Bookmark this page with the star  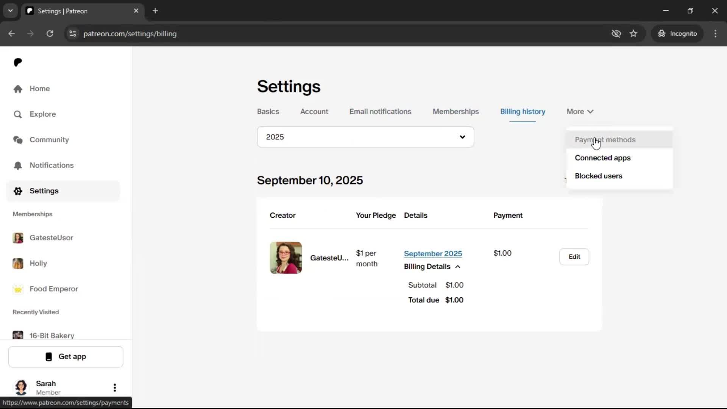pos(633,34)
